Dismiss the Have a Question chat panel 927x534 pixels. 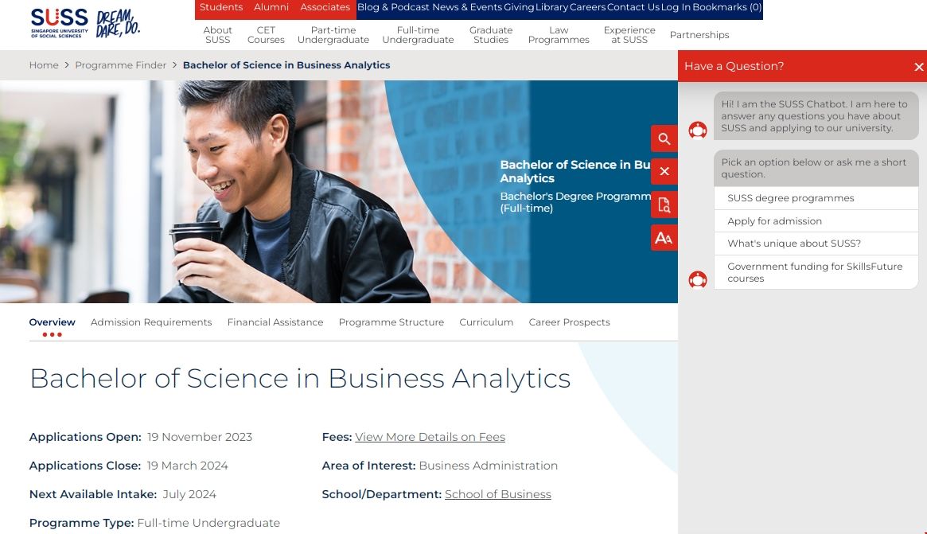919,66
